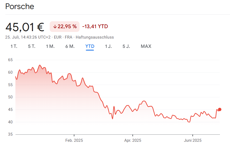Show the 1M. chart range
The width and height of the screenshot is (230, 146).
(x=50, y=46)
